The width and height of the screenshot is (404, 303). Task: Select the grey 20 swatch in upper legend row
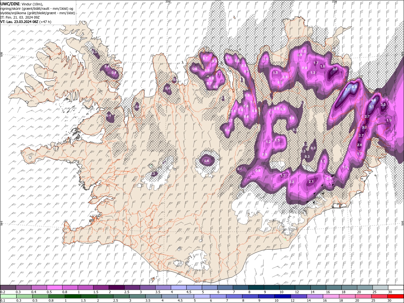point(365,288)
